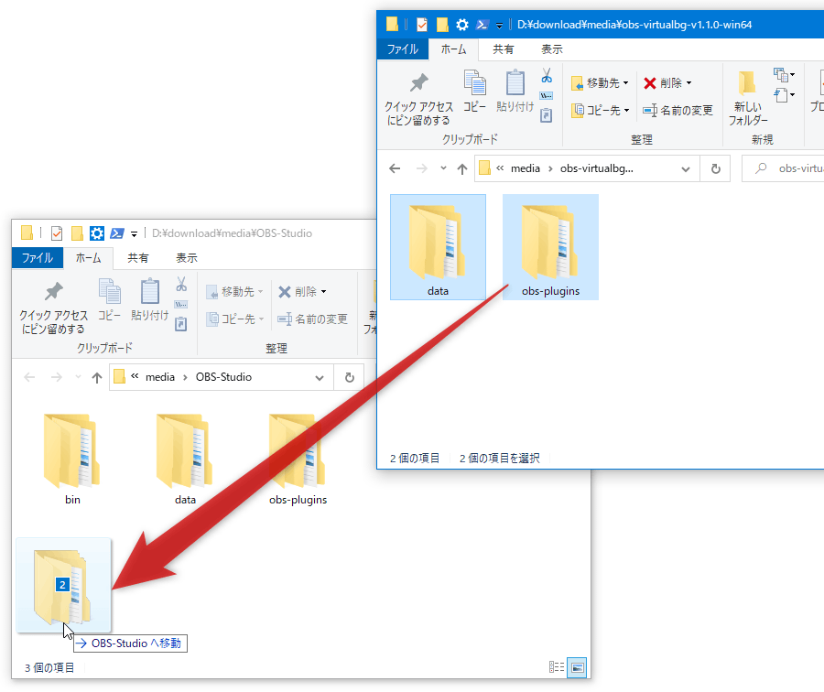Refresh the obs-virtualbg folder view
Image resolution: width=824 pixels, height=692 pixels.
[716, 168]
